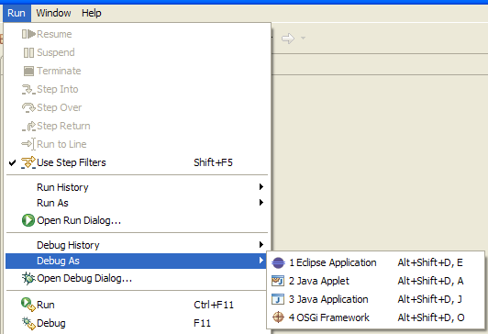This screenshot has height=334, width=488.
Task: Click the Terminate stop icon
Action: pyautogui.click(x=28, y=71)
